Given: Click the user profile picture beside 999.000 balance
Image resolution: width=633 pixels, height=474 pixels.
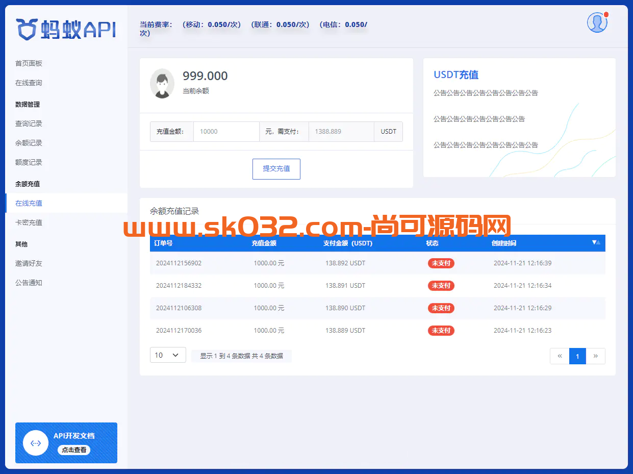Looking at the screenshot, I should coord(162,82).
